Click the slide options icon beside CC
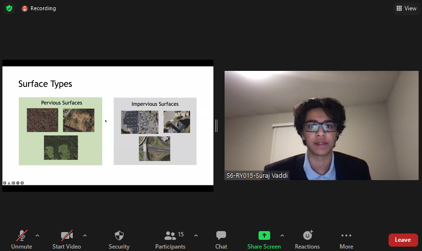 18,183
